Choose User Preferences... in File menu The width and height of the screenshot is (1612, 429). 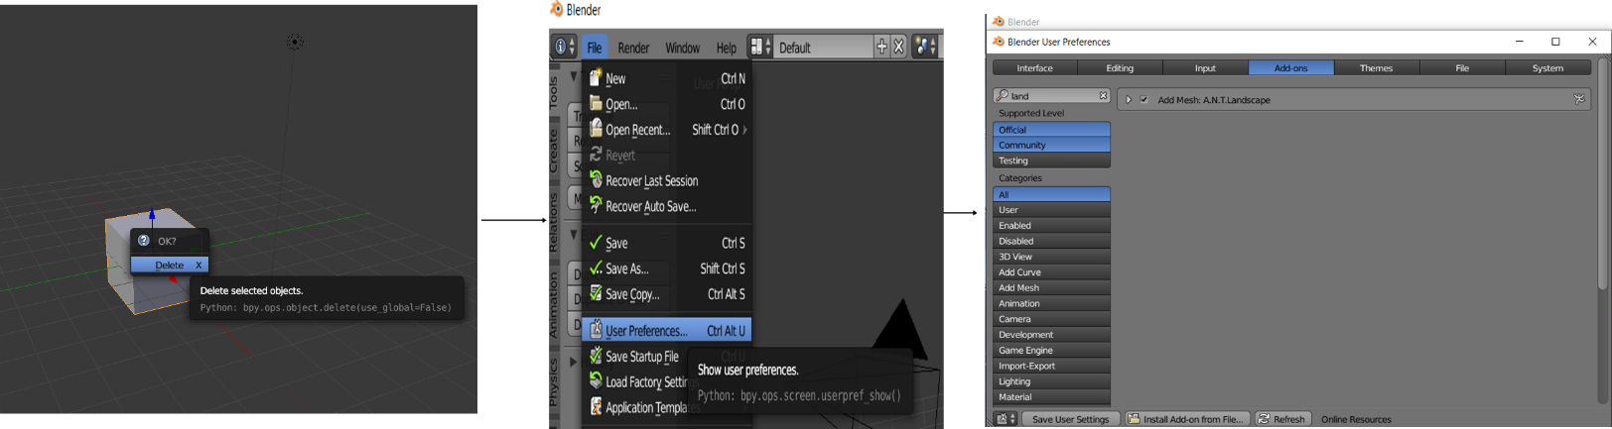tap(666, 330)
